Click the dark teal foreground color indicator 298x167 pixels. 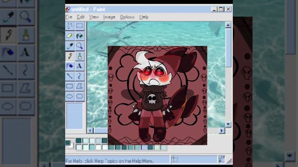(x=68, y=142)
